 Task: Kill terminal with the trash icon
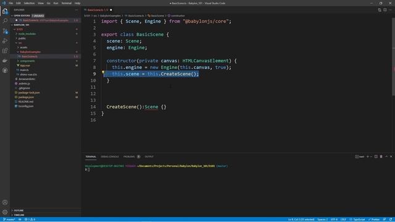[381, 157]
